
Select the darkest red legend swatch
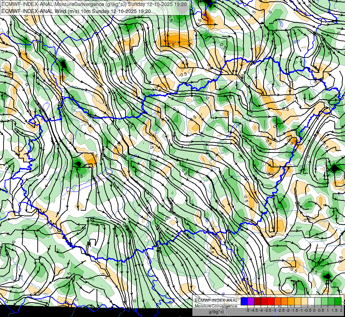(x=258, y=301)
